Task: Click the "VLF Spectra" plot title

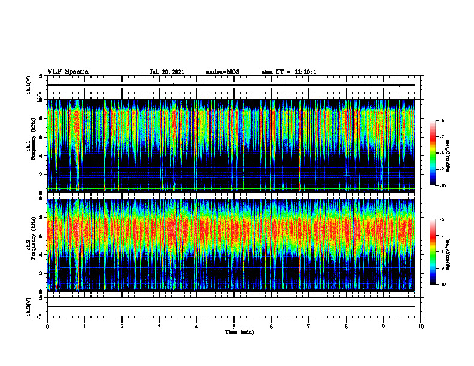Action: tap(68, 72)
